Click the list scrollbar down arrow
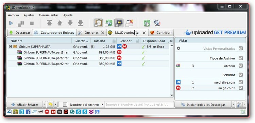The height and width of the screenshot is (123, 255). [172, 95]
